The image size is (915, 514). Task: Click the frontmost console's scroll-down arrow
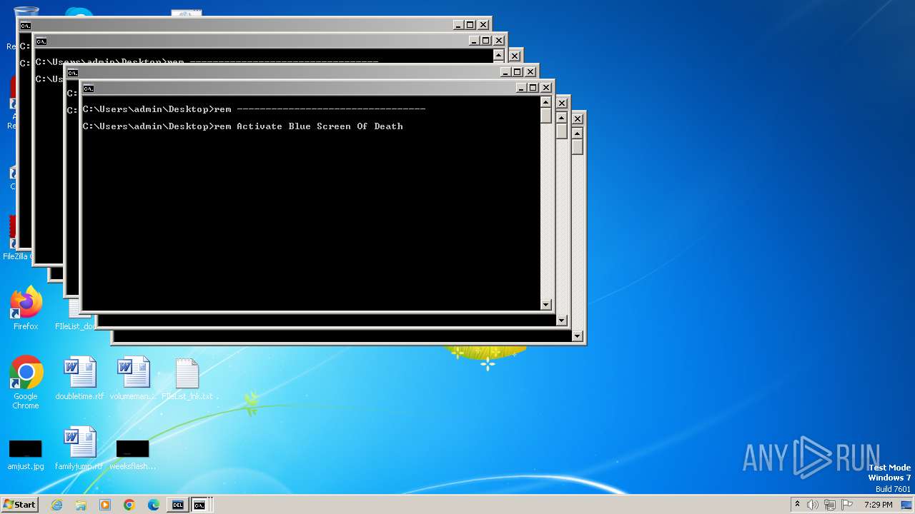(546, 305)
